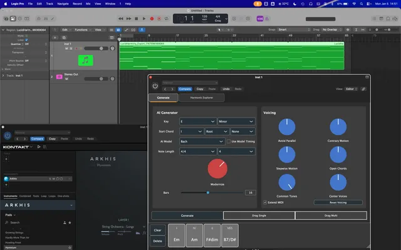401x250 pixels.
Task: Open the Note Pads button in control bar
Action: 381,19
